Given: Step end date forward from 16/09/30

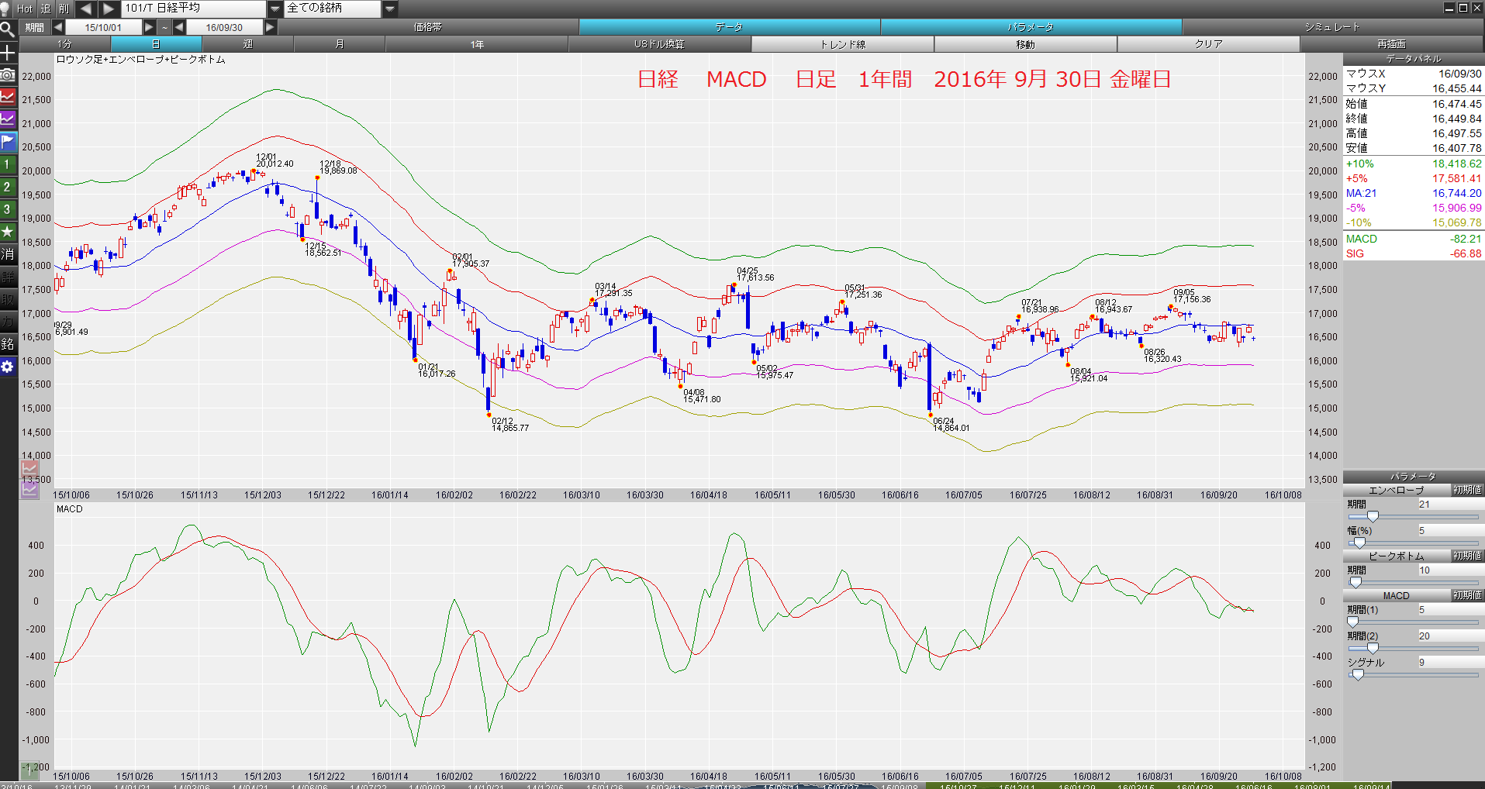Looking at the screenshot, I should (270, 27).
